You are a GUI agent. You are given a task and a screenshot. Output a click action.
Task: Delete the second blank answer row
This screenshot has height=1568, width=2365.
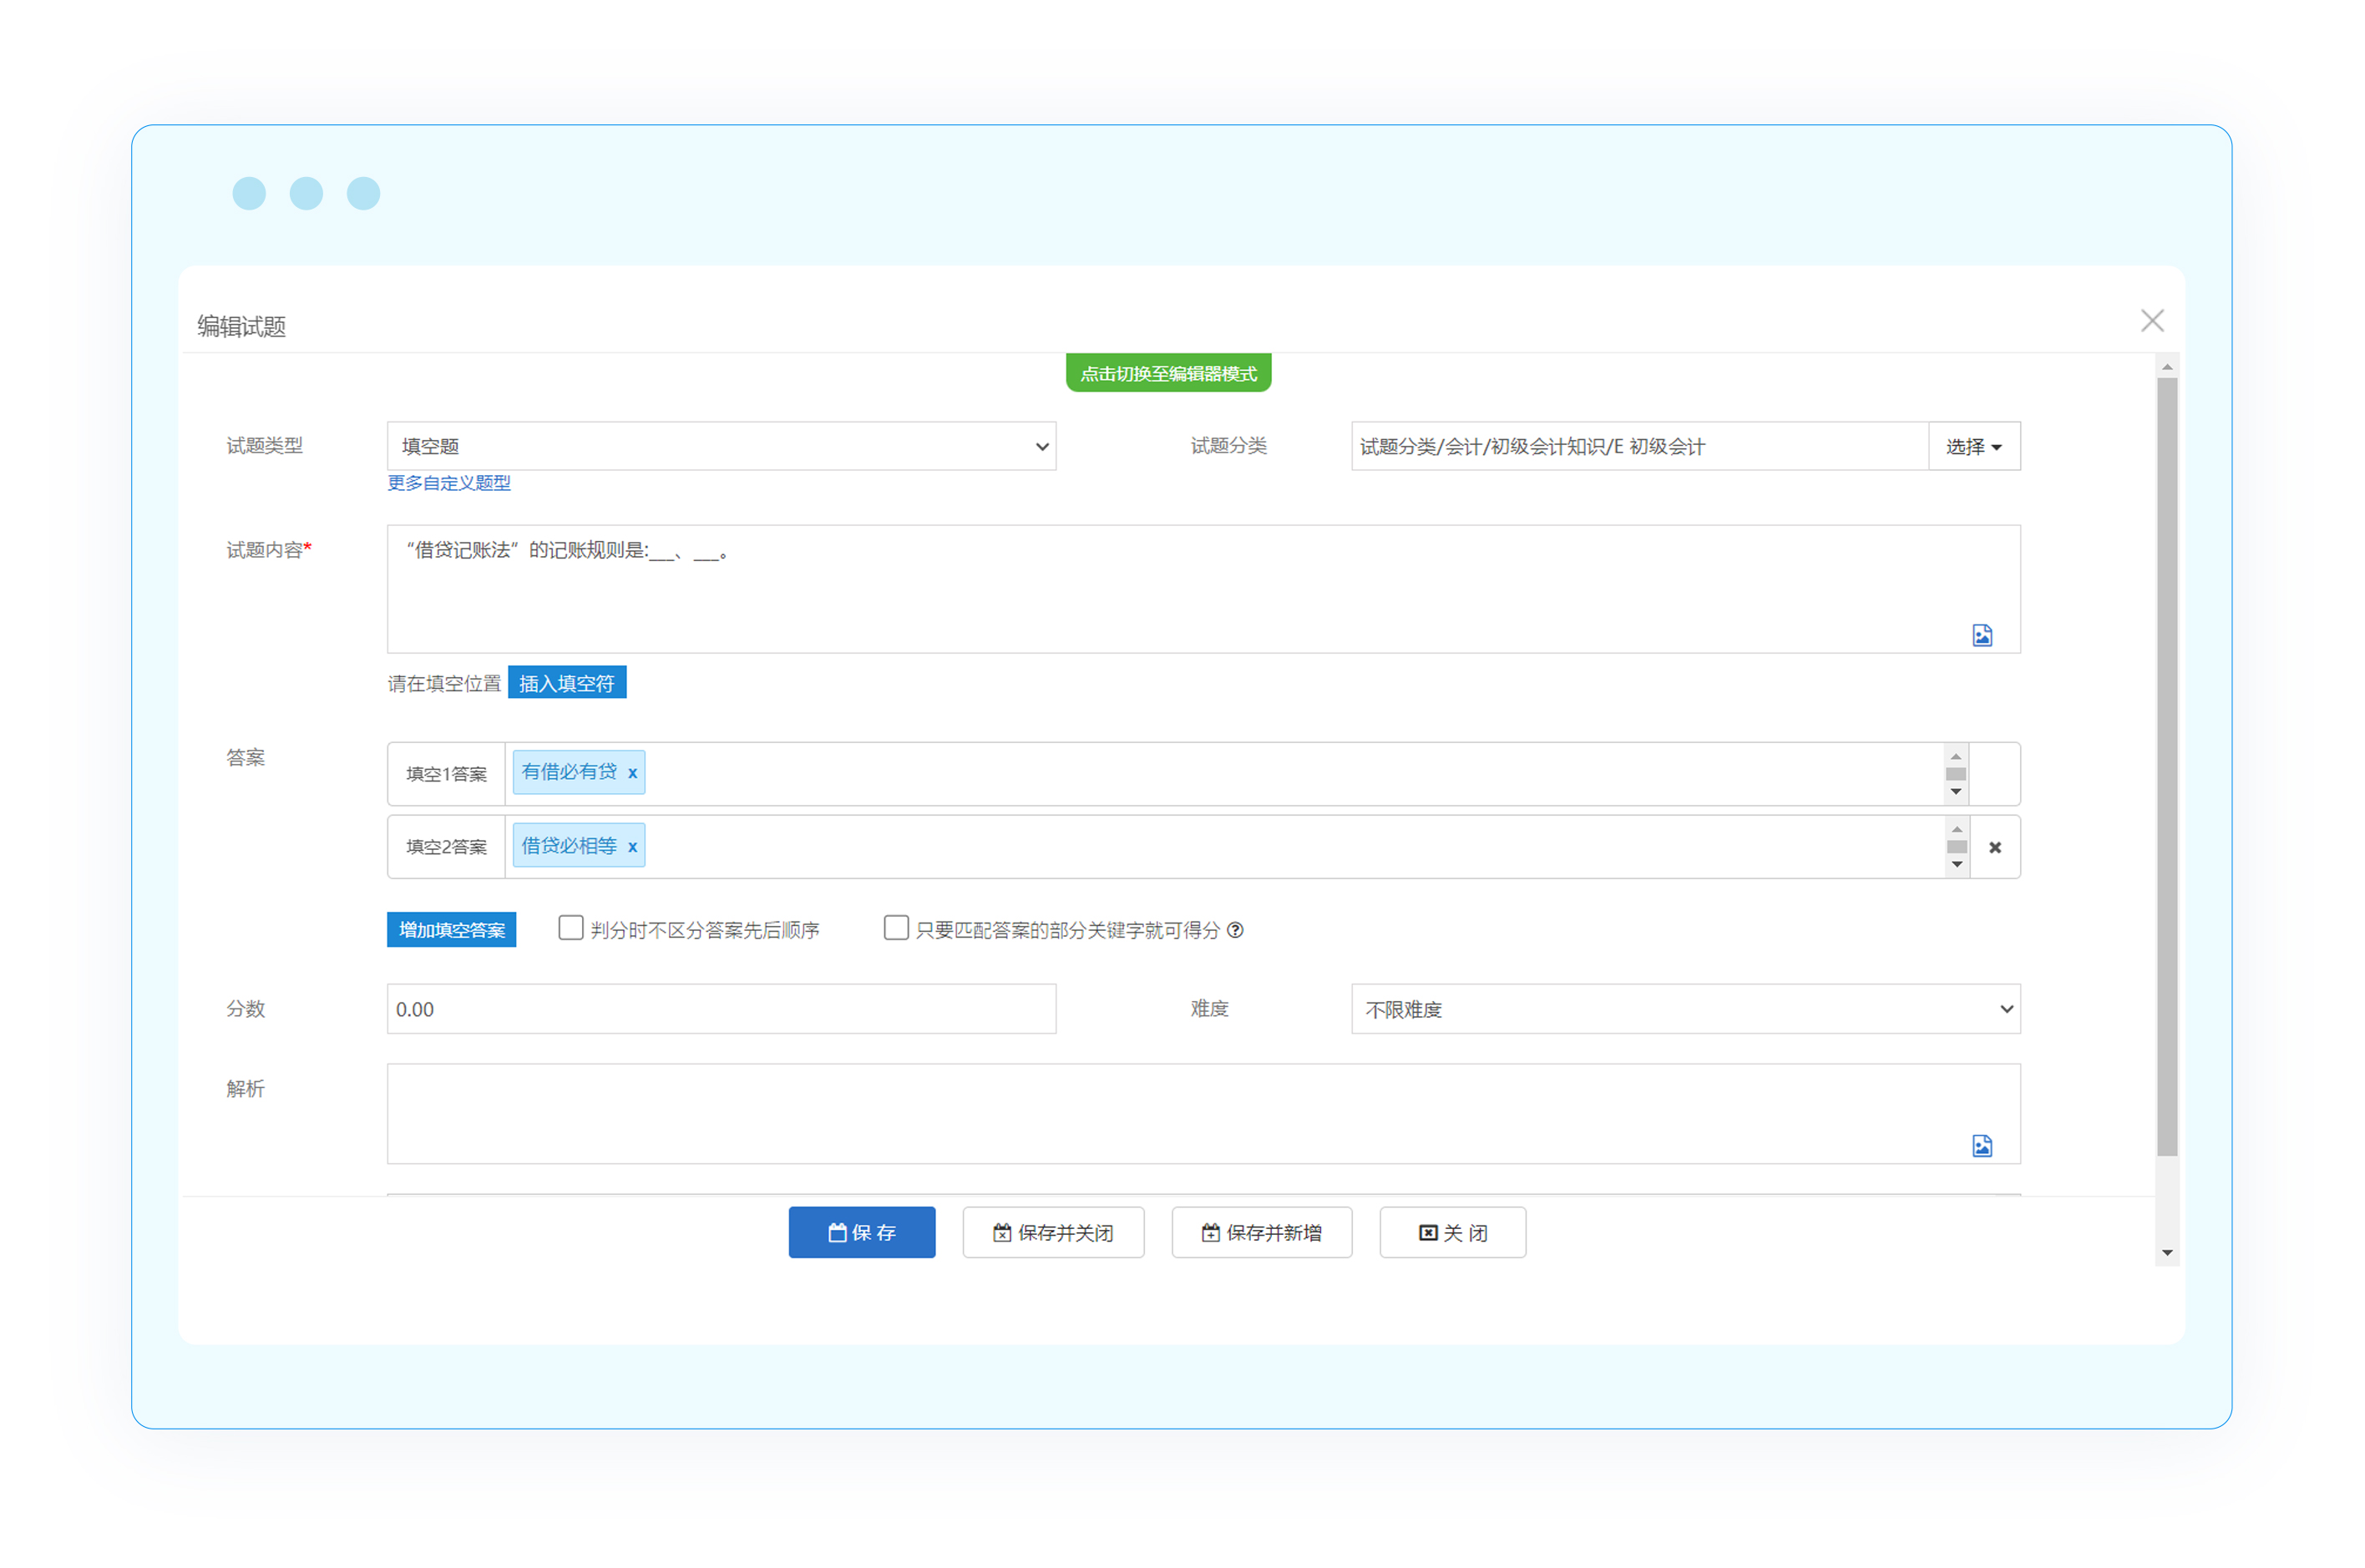[1994, 848]
